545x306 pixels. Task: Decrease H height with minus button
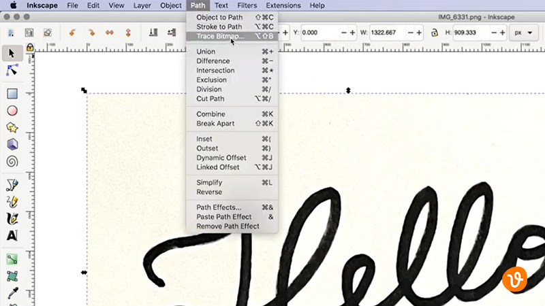tap(494, 33)
